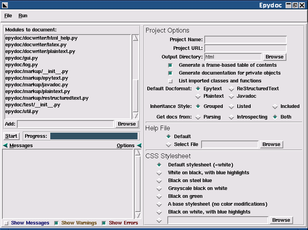This screenshot has width=308, height=230.
Task: Click scroll-down arrow of messages pane
Action: 137,215
